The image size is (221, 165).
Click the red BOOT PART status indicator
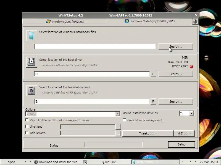pos(191,67)
